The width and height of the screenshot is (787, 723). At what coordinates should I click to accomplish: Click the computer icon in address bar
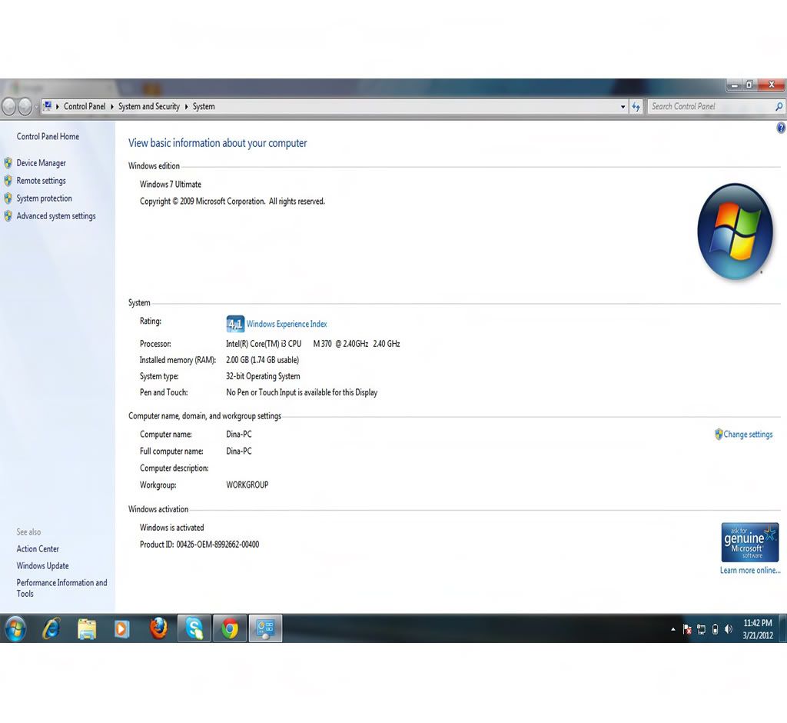48,106
